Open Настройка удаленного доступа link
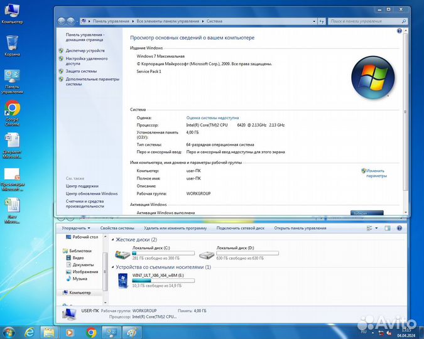Image resolution: width=424 pixels, height=339 pixels. tap(87, 61)
